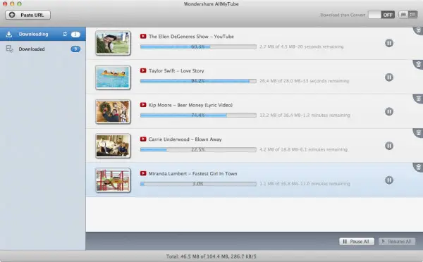
Task: Click the Total download status bar text
Action: (x=211, y=256)
